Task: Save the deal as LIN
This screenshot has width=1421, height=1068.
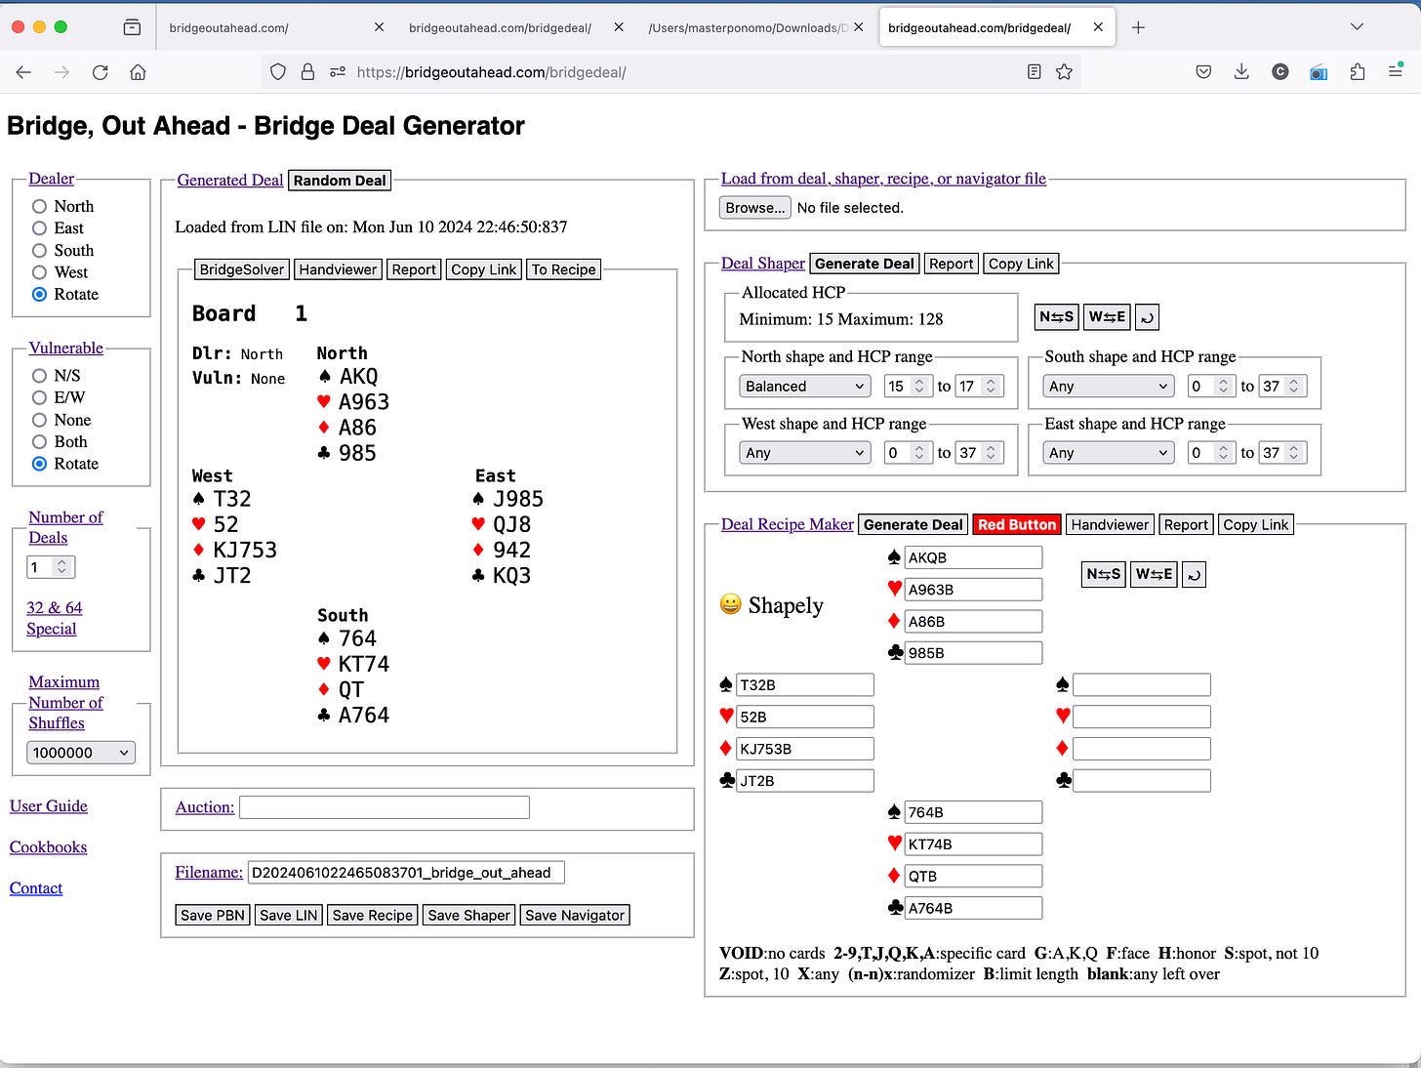Action: 289,915
